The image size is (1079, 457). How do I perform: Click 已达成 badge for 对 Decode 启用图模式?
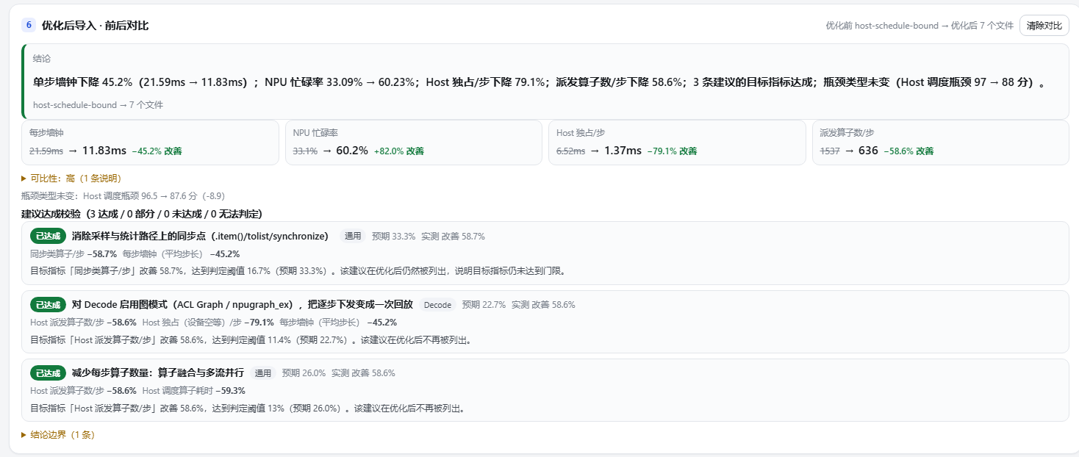pyautogui.click(x=48, y=304)
